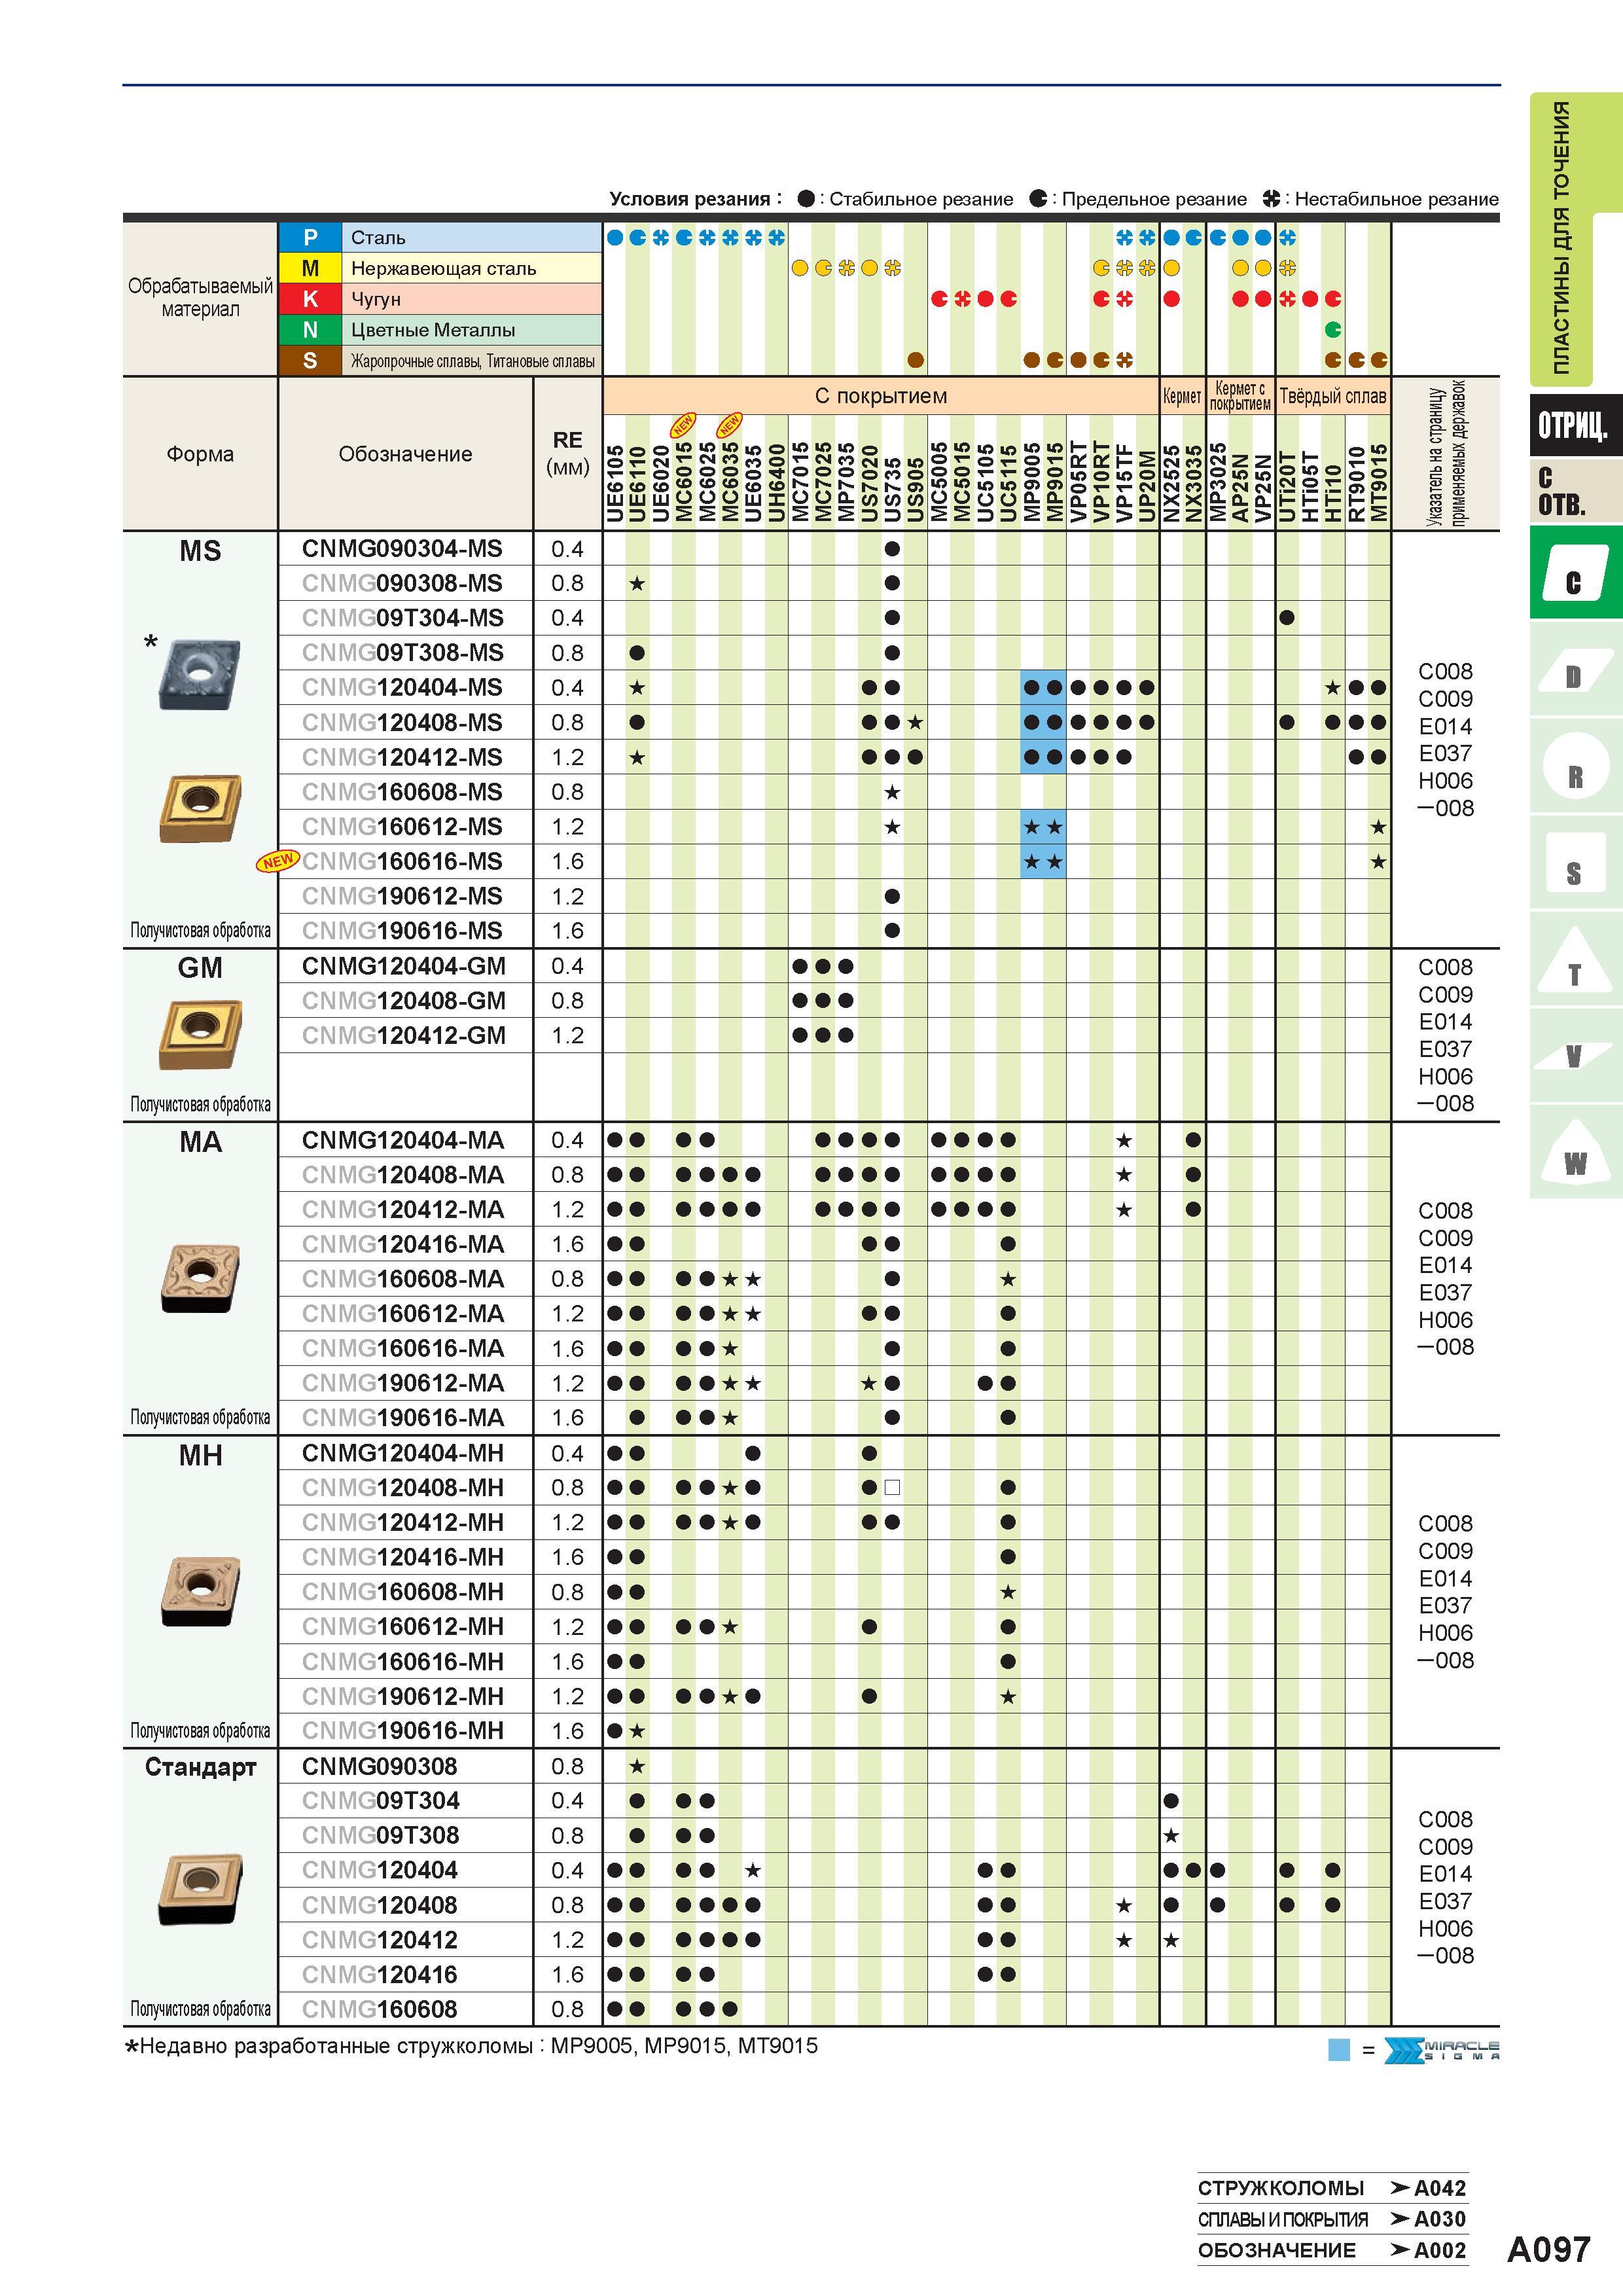The height and width of the screenshot is (2296, 1623).
Task: Click the red K cast iron swatch
Action: point(310,299)
